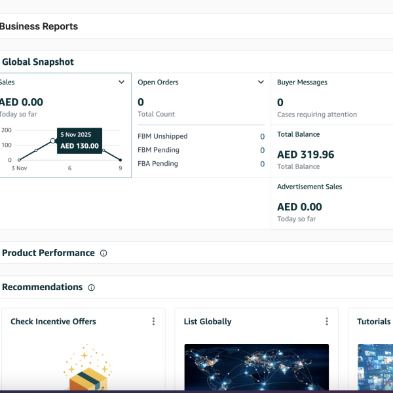Image resolution: width=393 pixels, height=393 pixels.
Task: Open Check Incentive Offers three-dot menu
Action: 153,322
